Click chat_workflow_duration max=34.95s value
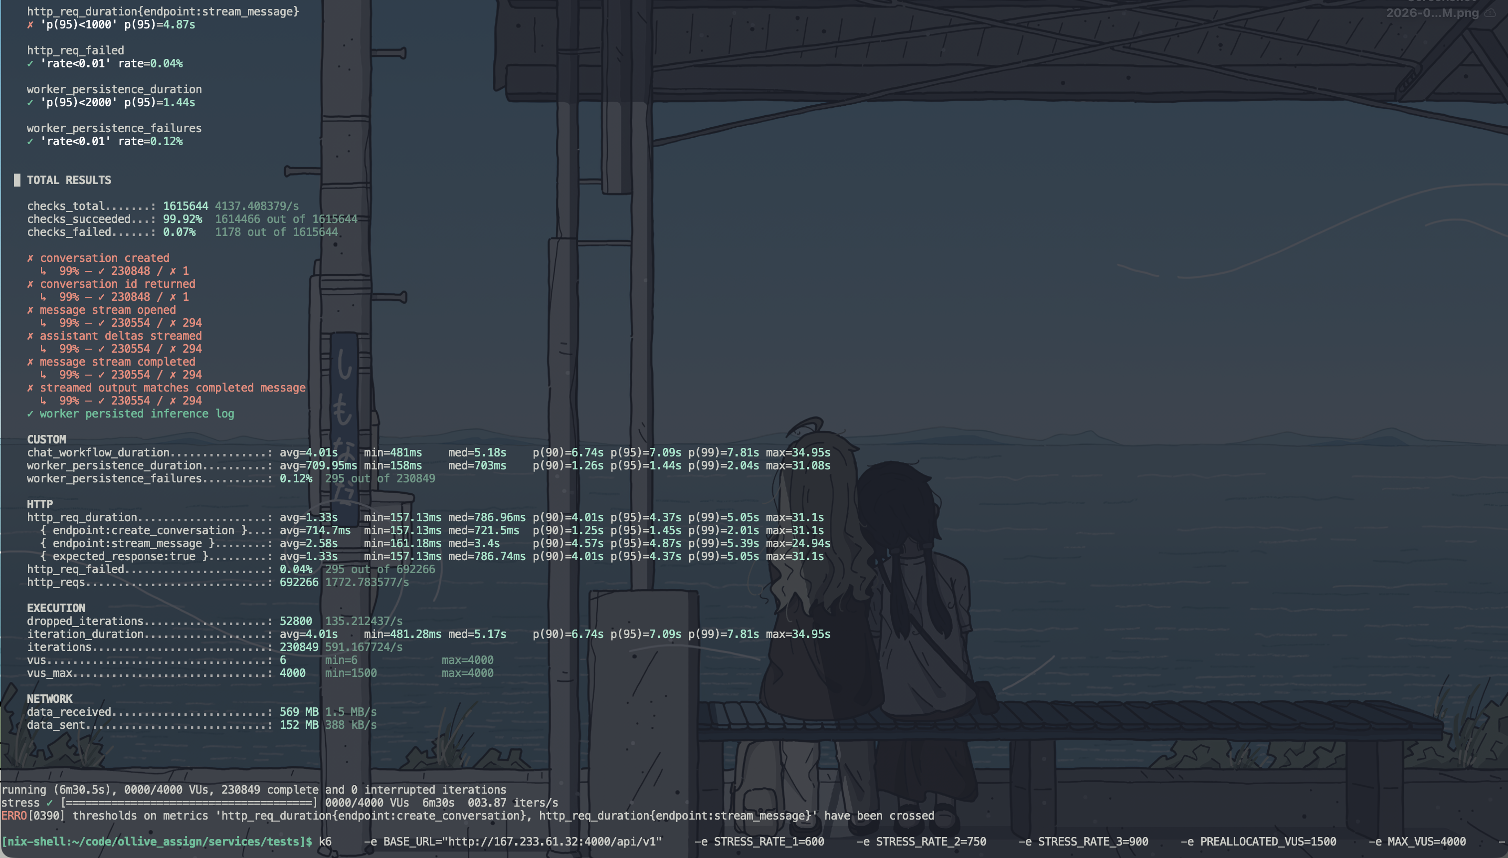Screen dimensions: 1508x858 tap(797, 452)
